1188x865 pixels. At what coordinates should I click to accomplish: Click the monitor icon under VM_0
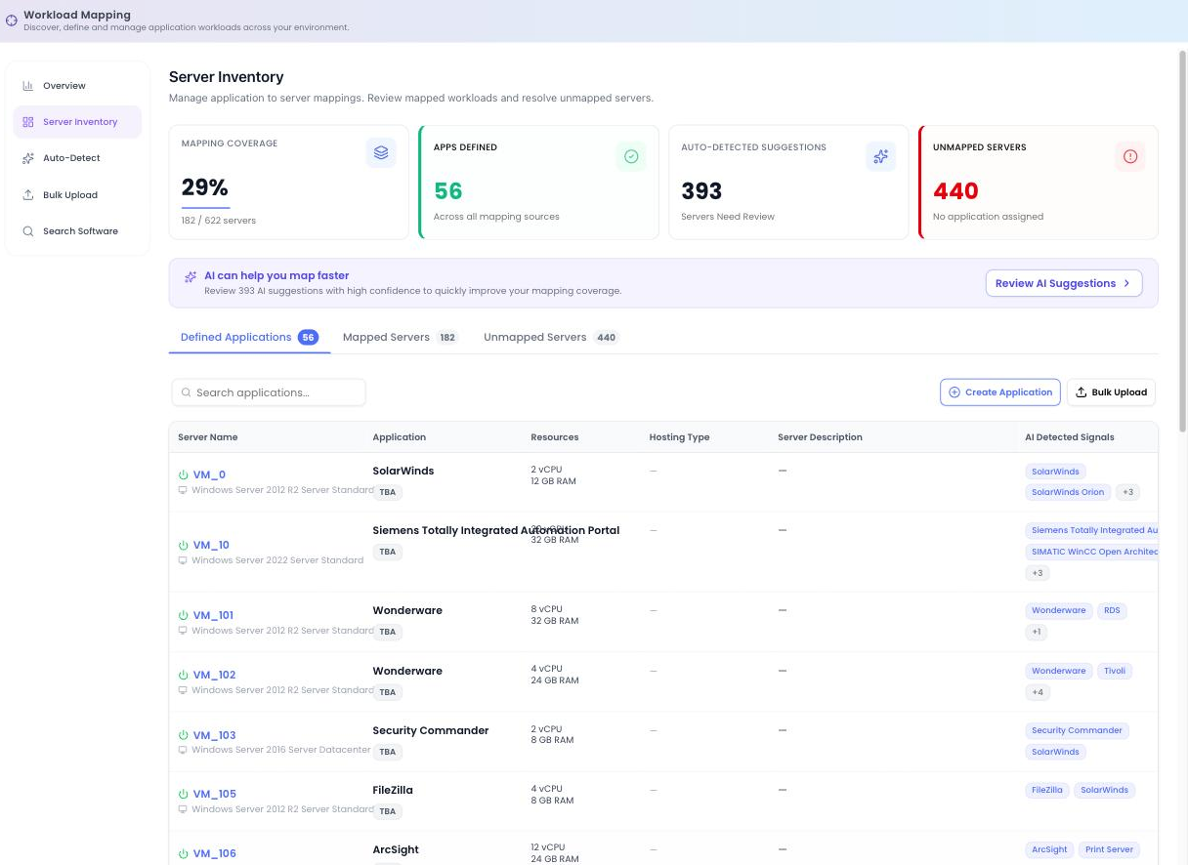click(x=183, y=490)
